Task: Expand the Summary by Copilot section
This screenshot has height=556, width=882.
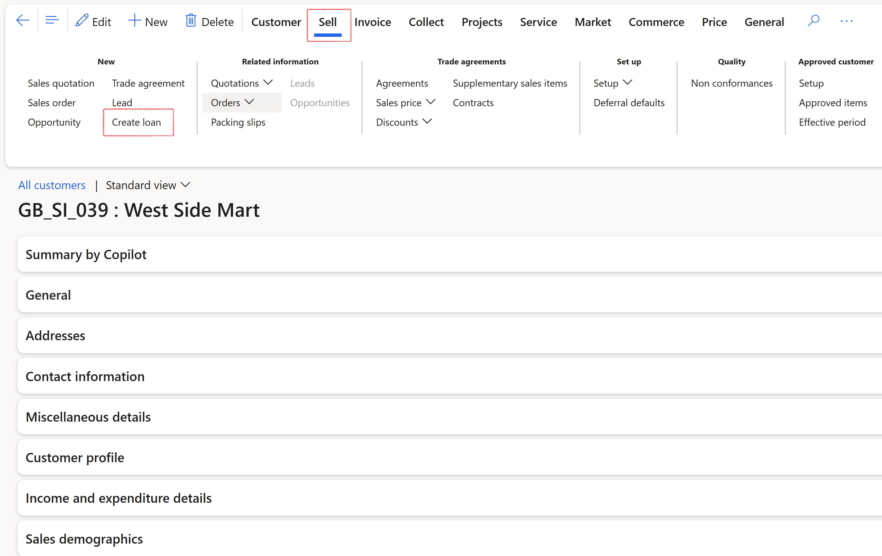Action: coord(450,254)
